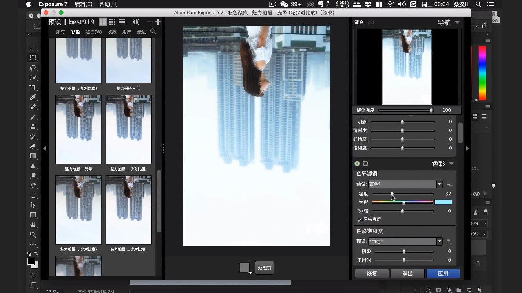Adjust the 整体强度 slider
The width and height of the screenshot is (522, 293).
pyautogui.click(x=405, y=110)
